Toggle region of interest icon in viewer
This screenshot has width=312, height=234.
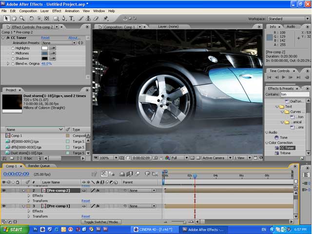coord(192,158)
